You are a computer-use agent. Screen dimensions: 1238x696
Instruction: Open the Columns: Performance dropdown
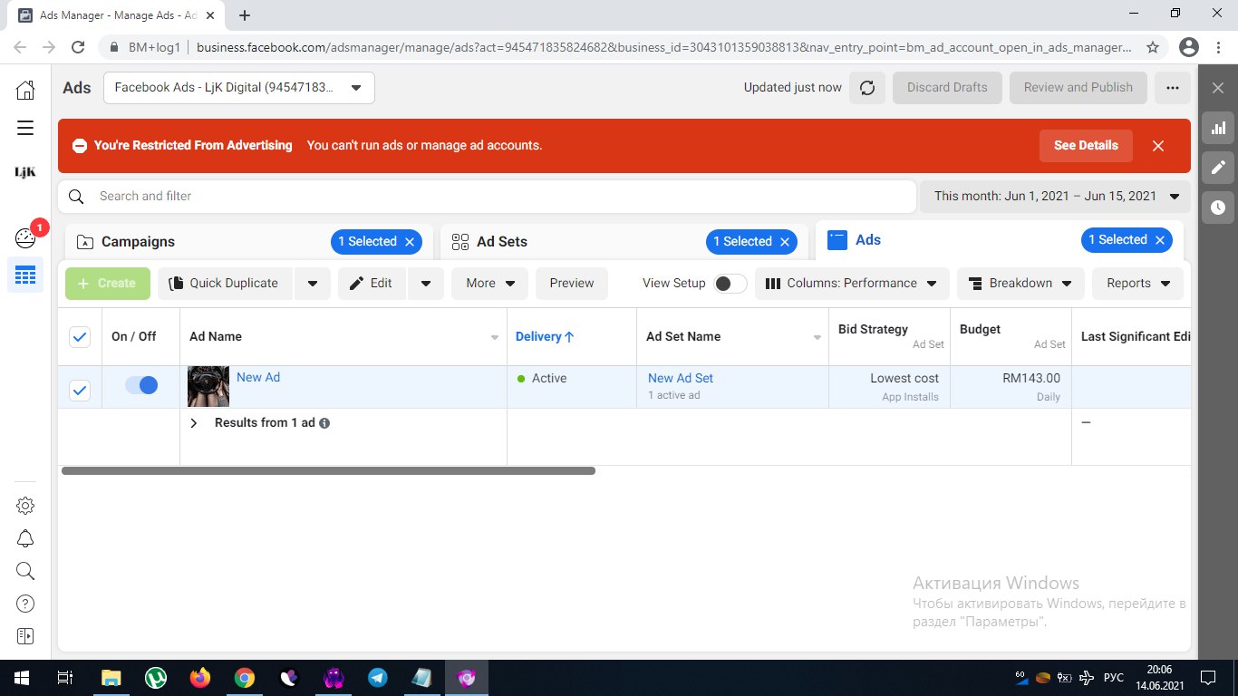click(x=852, y=284)
